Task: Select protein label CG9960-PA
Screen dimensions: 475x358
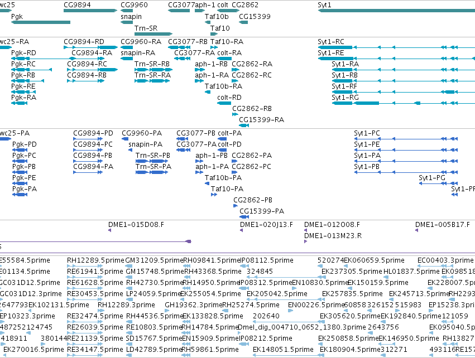Action: [142, 133]
